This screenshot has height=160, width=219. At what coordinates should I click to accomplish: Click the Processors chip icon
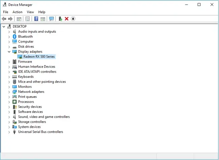[x=14, y=102]
